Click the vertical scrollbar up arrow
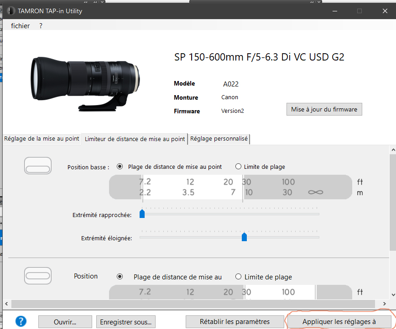The image size is (396, 329). 393,150
